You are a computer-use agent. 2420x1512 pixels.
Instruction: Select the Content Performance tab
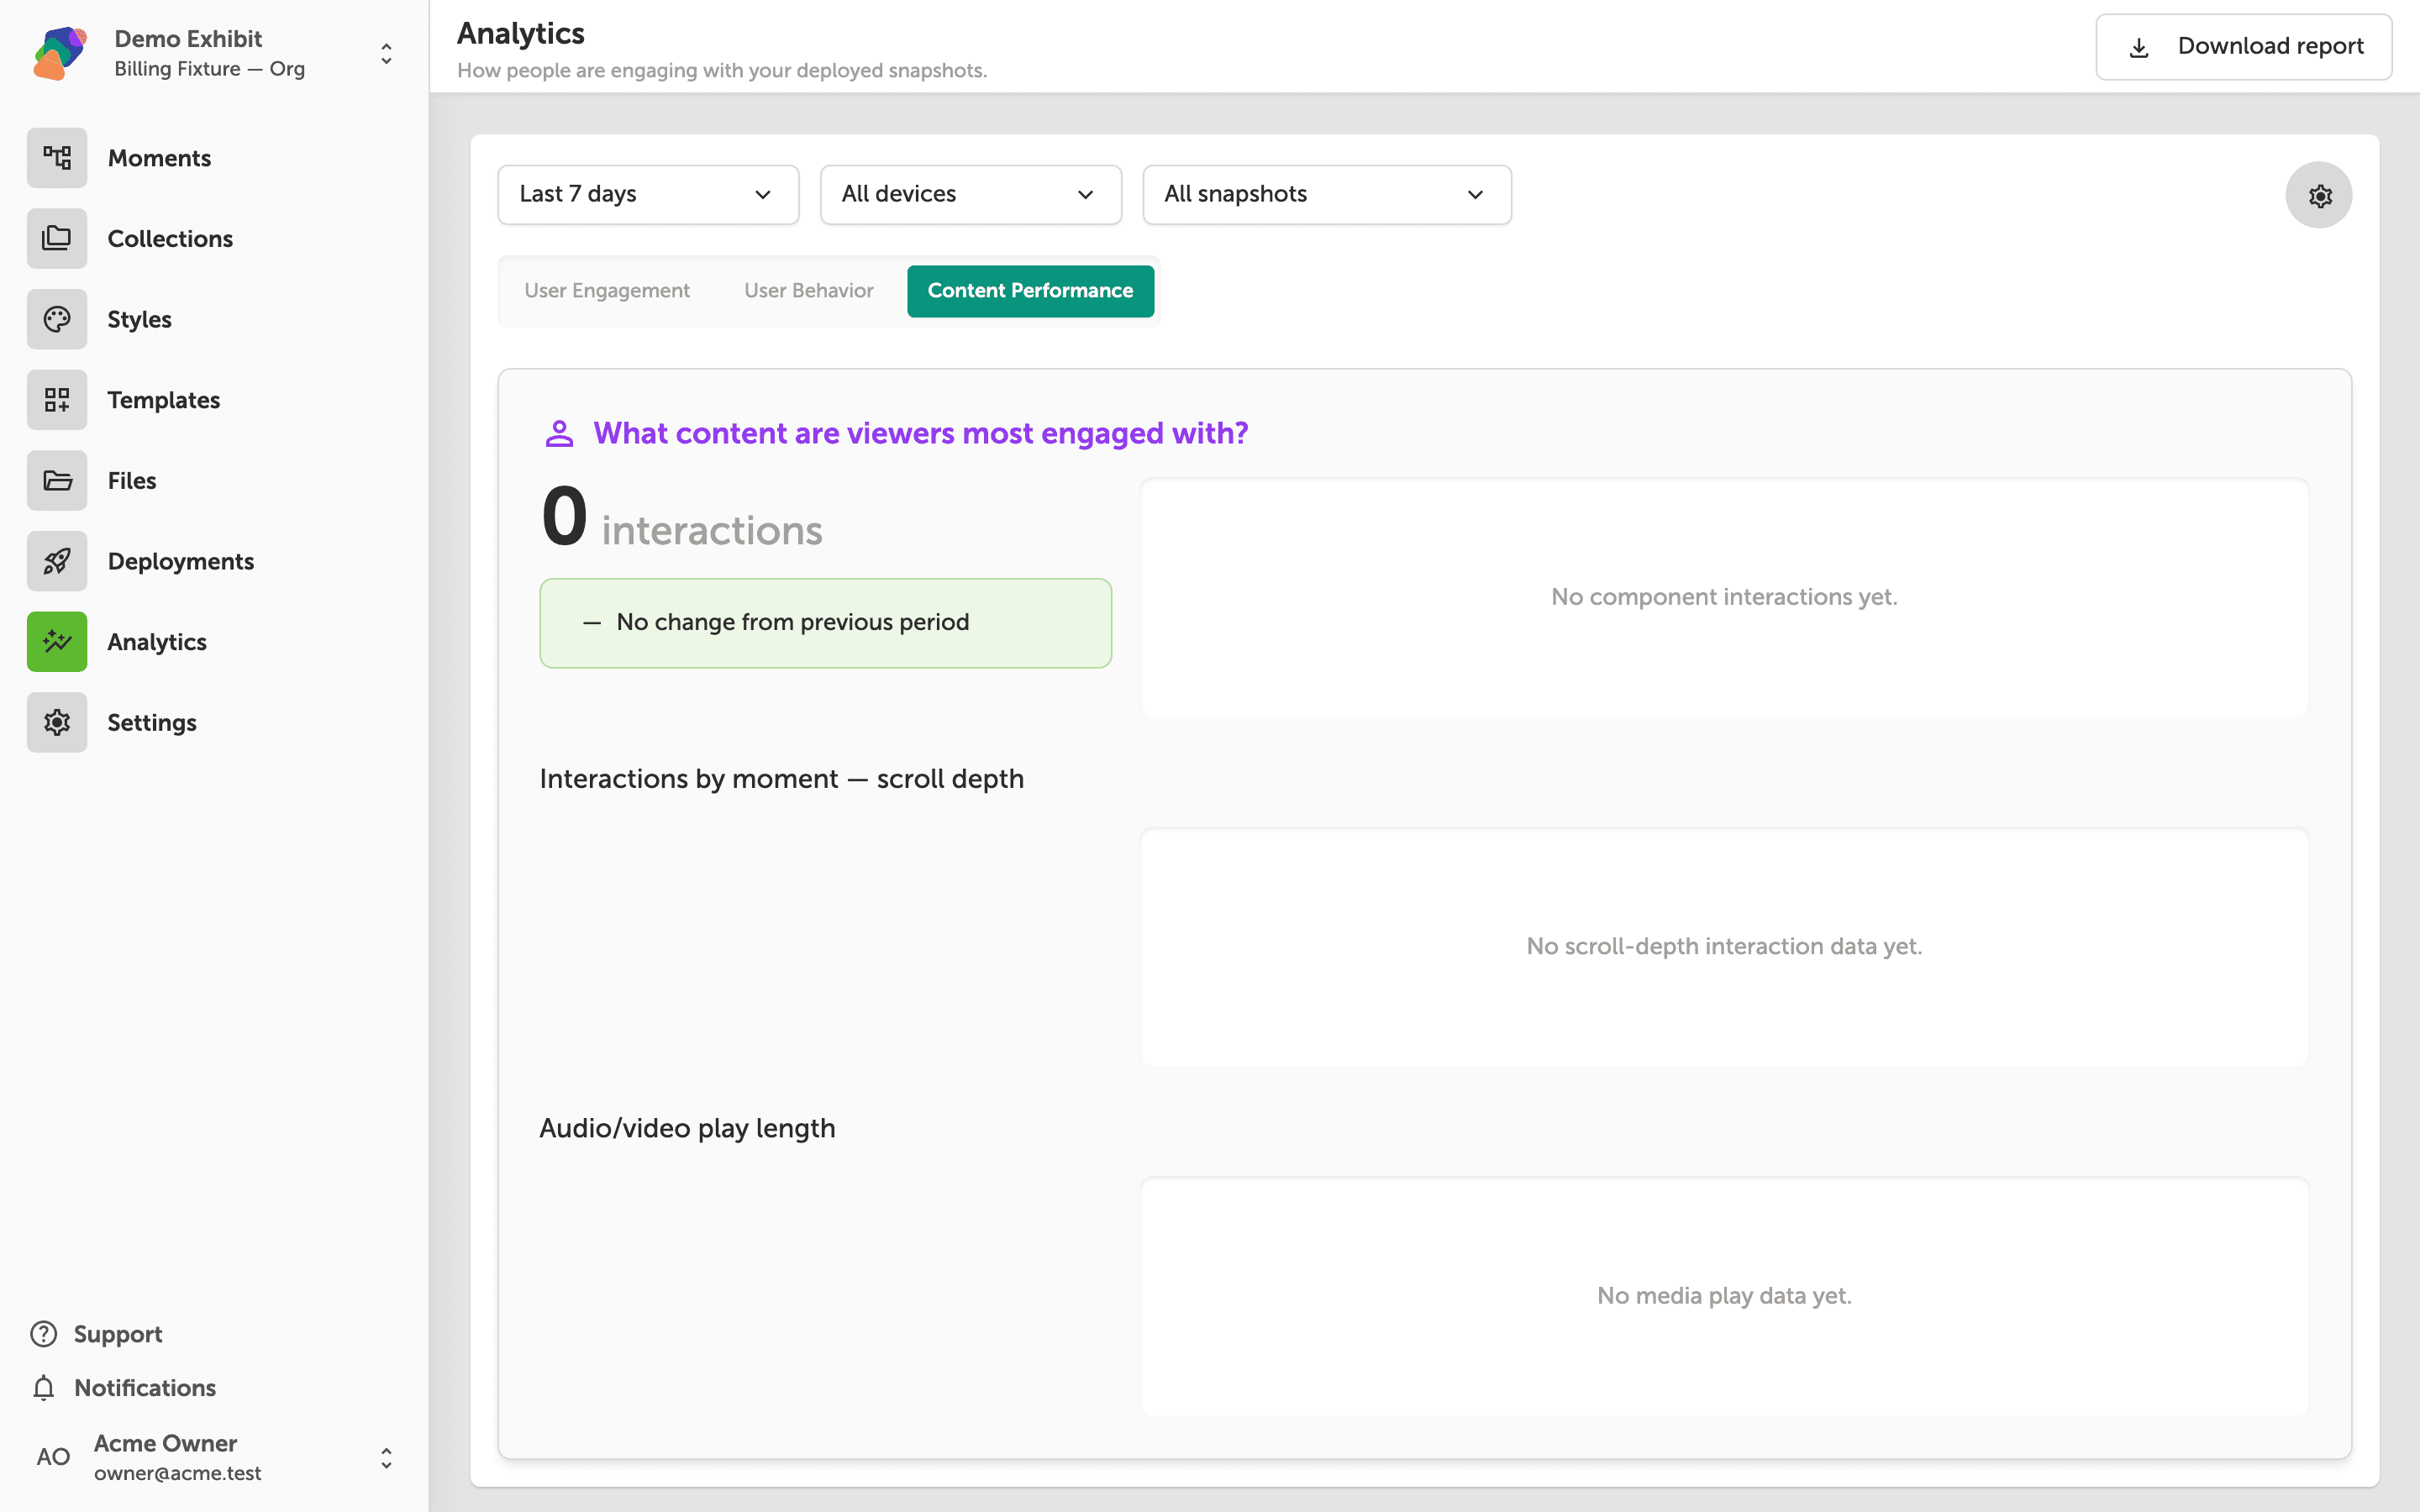[1030, 291]
